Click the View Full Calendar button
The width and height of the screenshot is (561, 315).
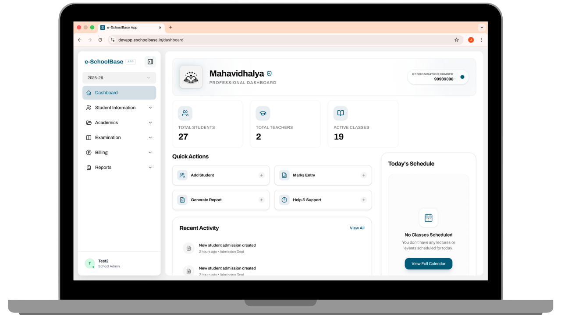coord(428,264)
